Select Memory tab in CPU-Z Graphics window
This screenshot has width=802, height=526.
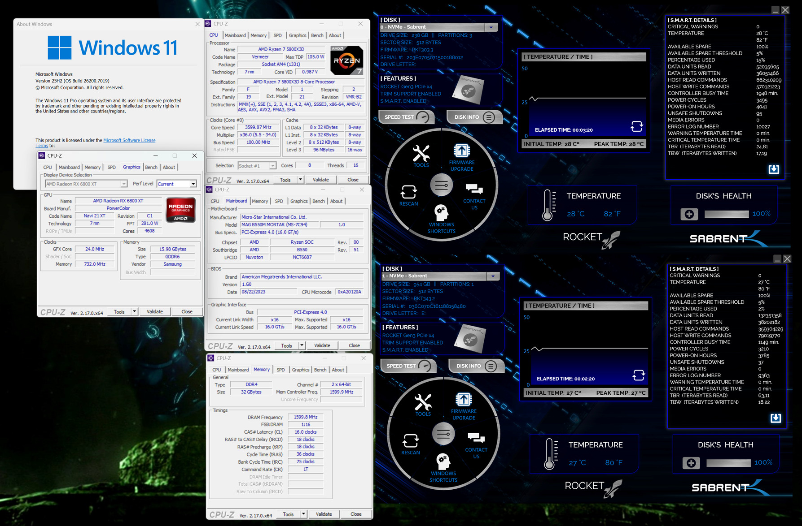pos(92,167)
